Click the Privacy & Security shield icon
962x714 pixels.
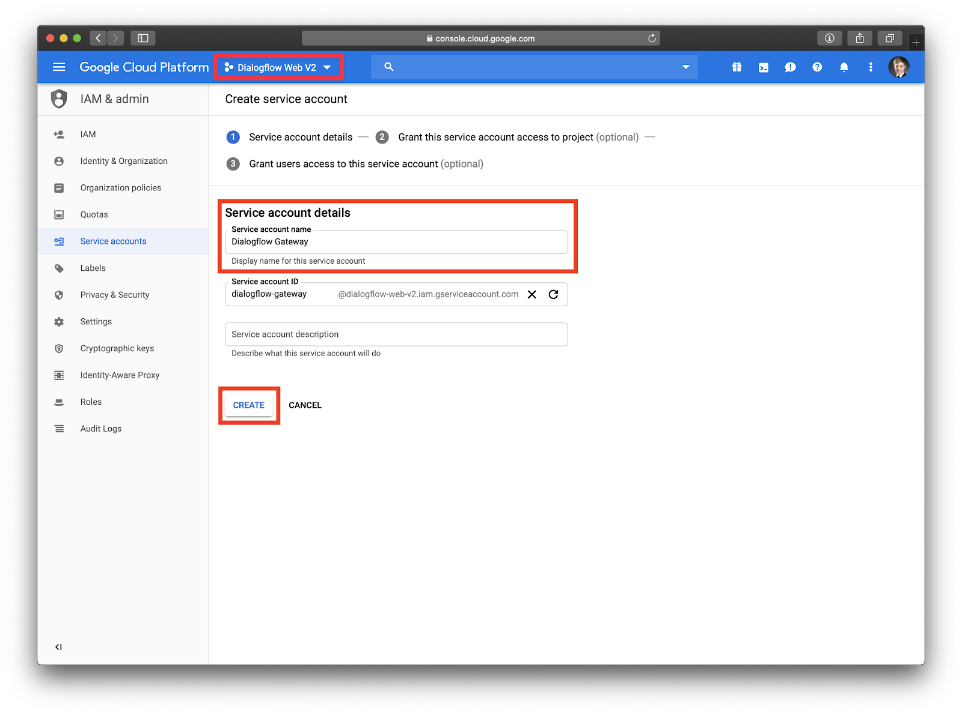pos(59,295)
